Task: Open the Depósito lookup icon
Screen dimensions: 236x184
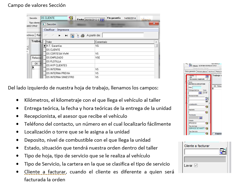Action: coord(207,112)
